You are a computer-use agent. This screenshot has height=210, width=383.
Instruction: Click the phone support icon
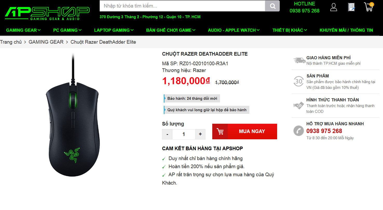tap(299, 130)
